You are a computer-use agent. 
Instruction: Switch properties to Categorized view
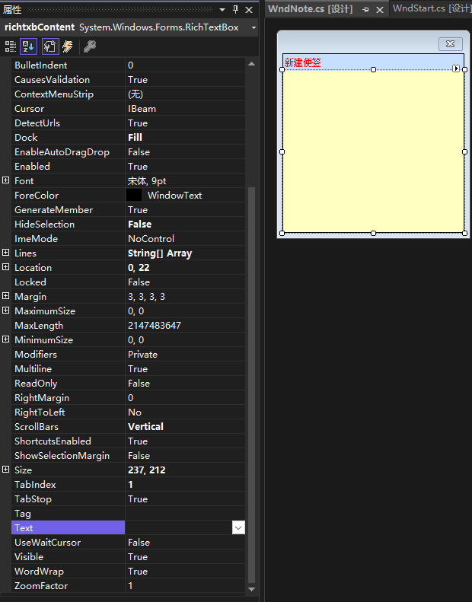click(11, 46)
